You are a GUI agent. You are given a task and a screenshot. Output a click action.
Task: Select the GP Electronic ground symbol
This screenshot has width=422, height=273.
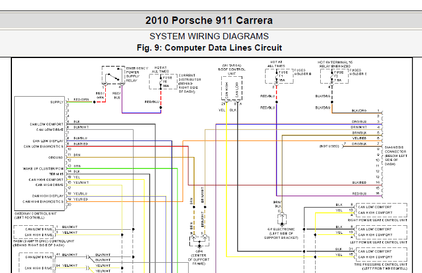pos(282,220)
